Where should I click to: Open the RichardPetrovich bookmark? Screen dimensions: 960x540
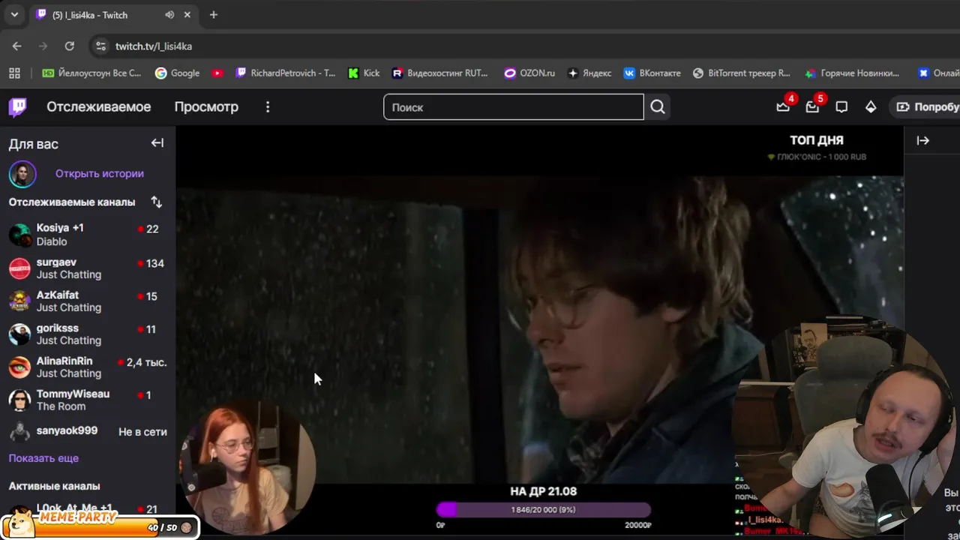pyautogui.click(x=285, y=73)
